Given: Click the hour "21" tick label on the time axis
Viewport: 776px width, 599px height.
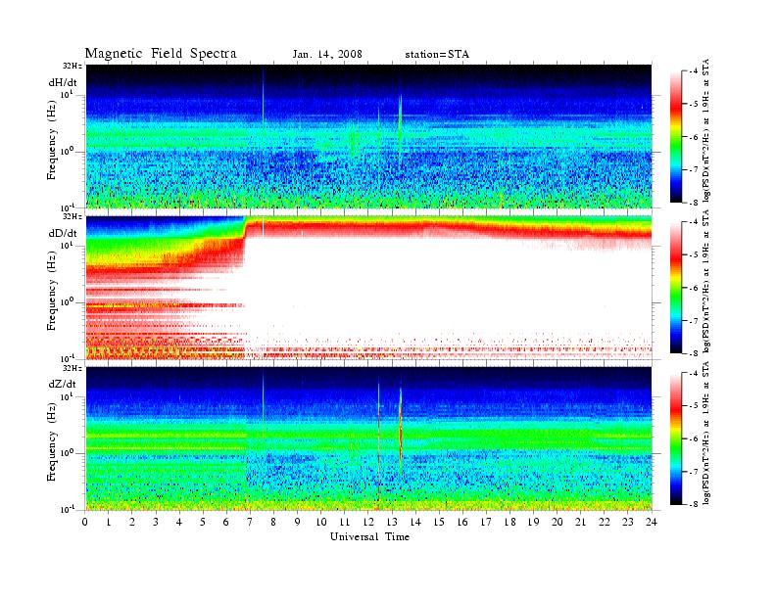Looking at the screenshot, I should (x=580, y=523).
